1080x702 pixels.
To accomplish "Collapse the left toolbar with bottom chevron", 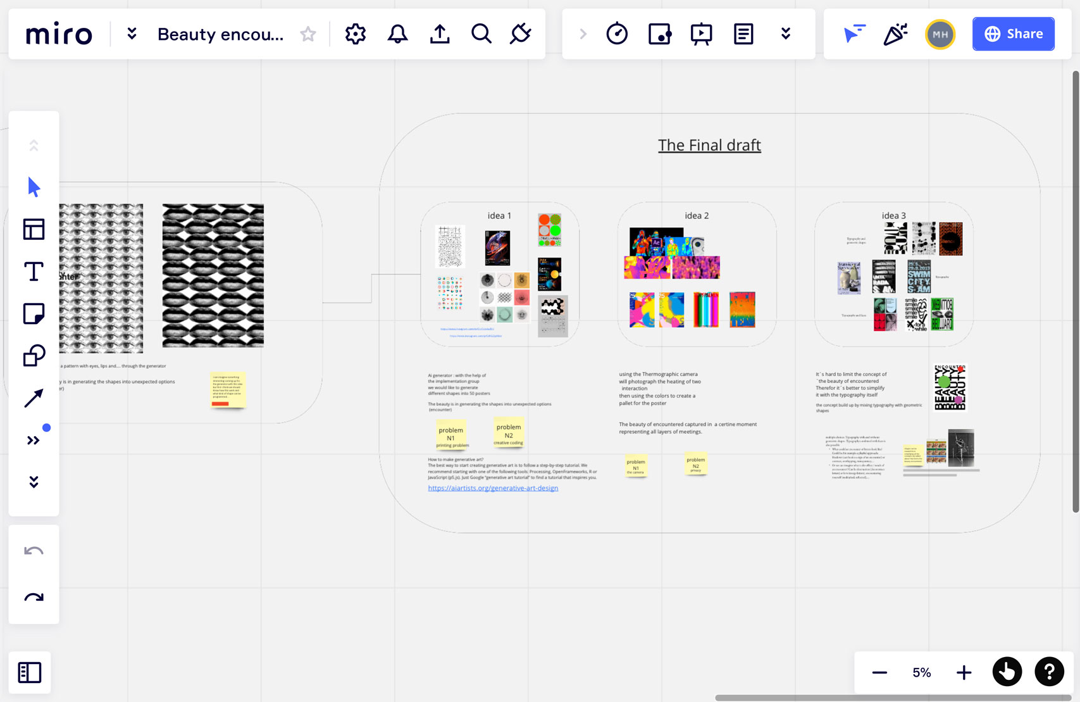I will coord(34,482).
